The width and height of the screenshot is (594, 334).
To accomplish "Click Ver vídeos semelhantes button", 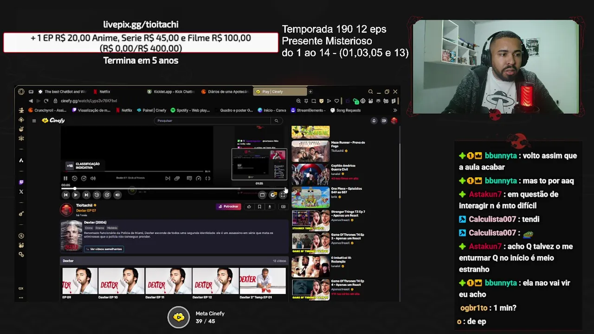I will coord(104,249).
